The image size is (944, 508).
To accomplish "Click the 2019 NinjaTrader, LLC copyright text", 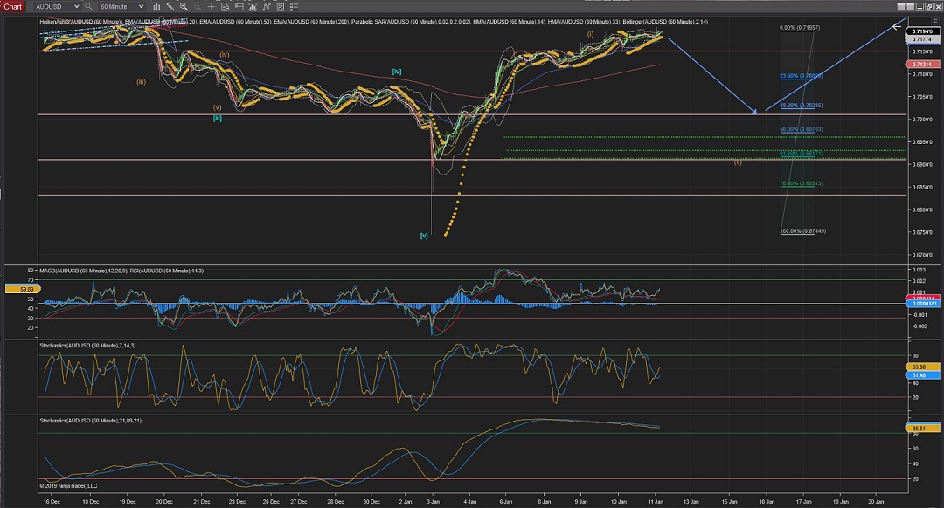I will tap(69, 486).
